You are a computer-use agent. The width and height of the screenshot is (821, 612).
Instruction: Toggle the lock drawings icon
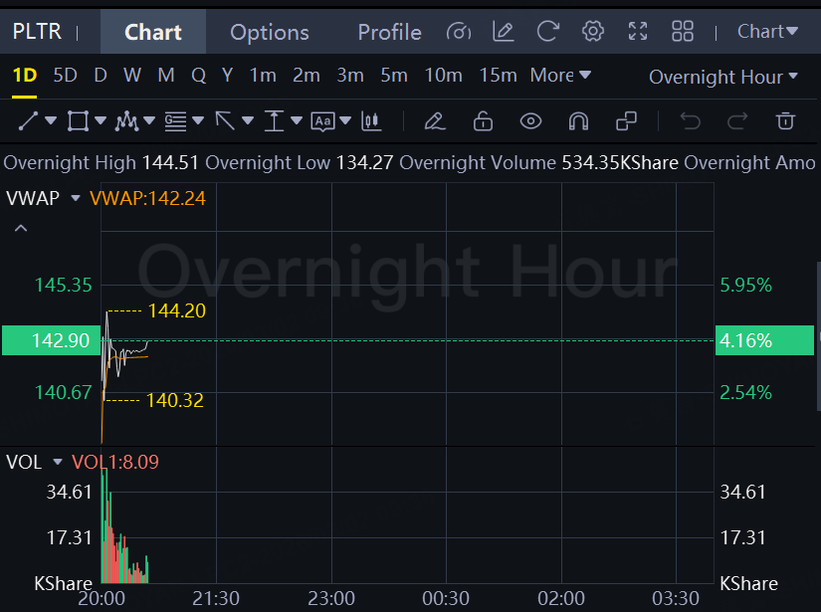click(x=483, y=121)
